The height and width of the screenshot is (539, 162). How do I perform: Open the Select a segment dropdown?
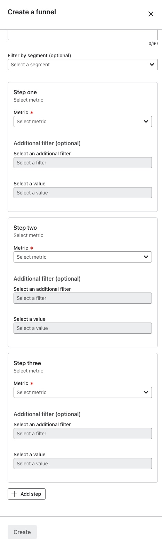[x=83, y=65]
